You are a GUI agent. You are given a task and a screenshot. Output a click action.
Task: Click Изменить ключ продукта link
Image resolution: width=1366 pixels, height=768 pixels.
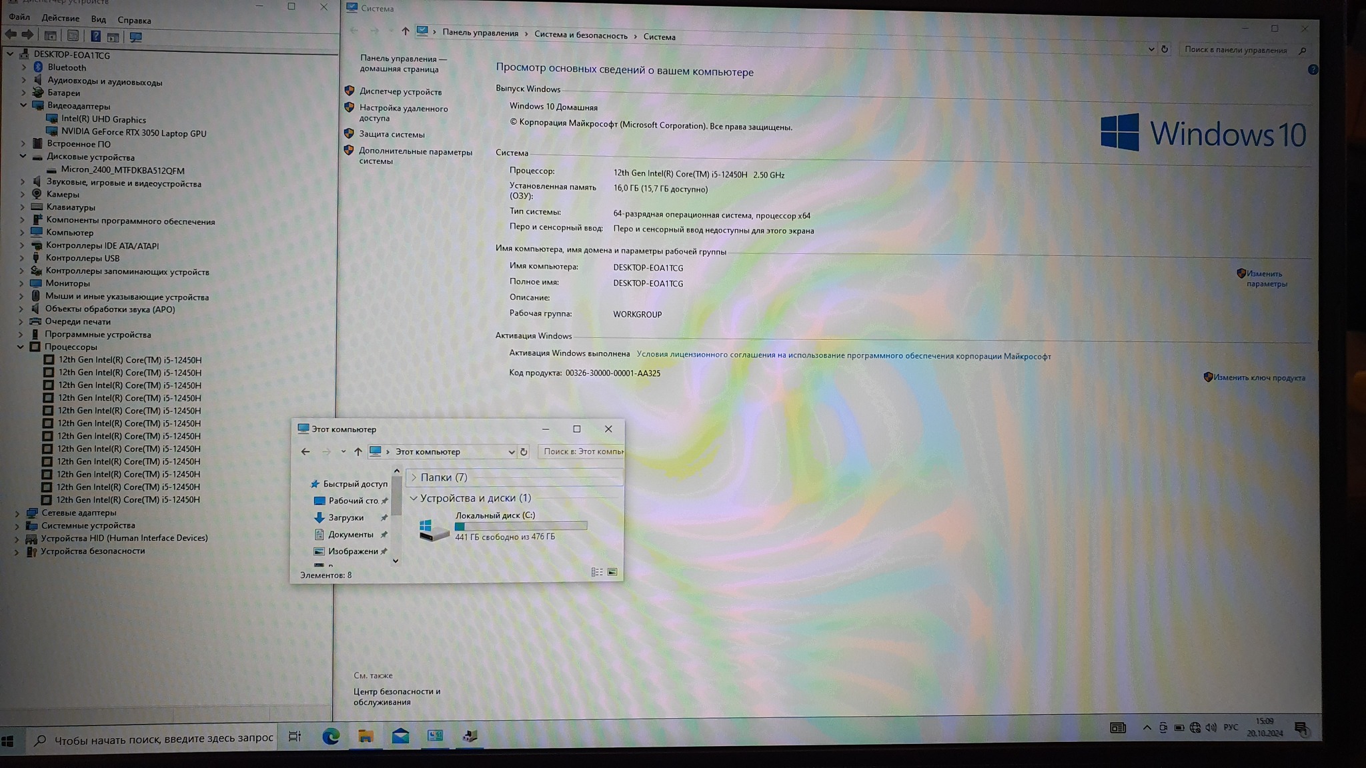click(x=1259, y=378)
